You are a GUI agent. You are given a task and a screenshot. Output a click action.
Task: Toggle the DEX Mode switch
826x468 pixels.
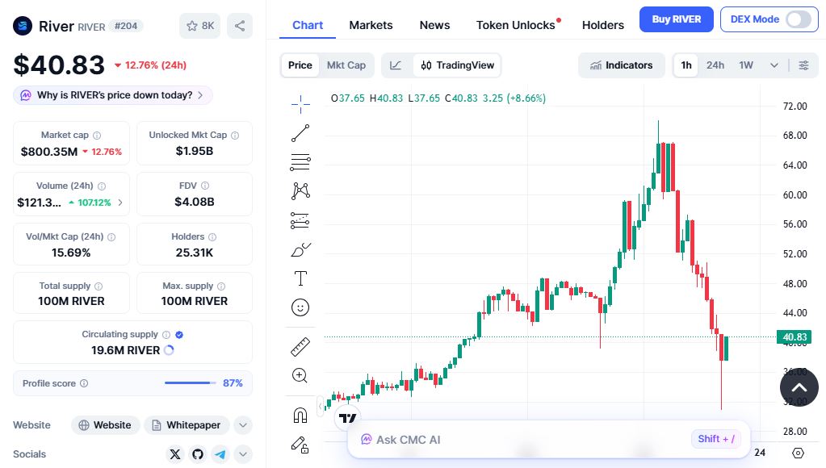tap(798, 19)
